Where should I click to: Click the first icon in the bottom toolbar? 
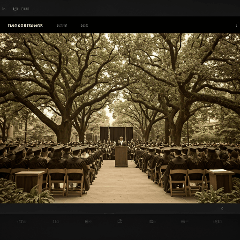pos(22,221)
